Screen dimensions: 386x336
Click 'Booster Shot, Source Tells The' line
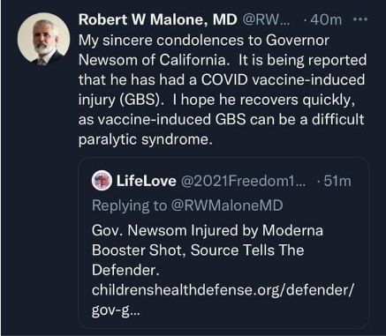[x=198, y=250]
